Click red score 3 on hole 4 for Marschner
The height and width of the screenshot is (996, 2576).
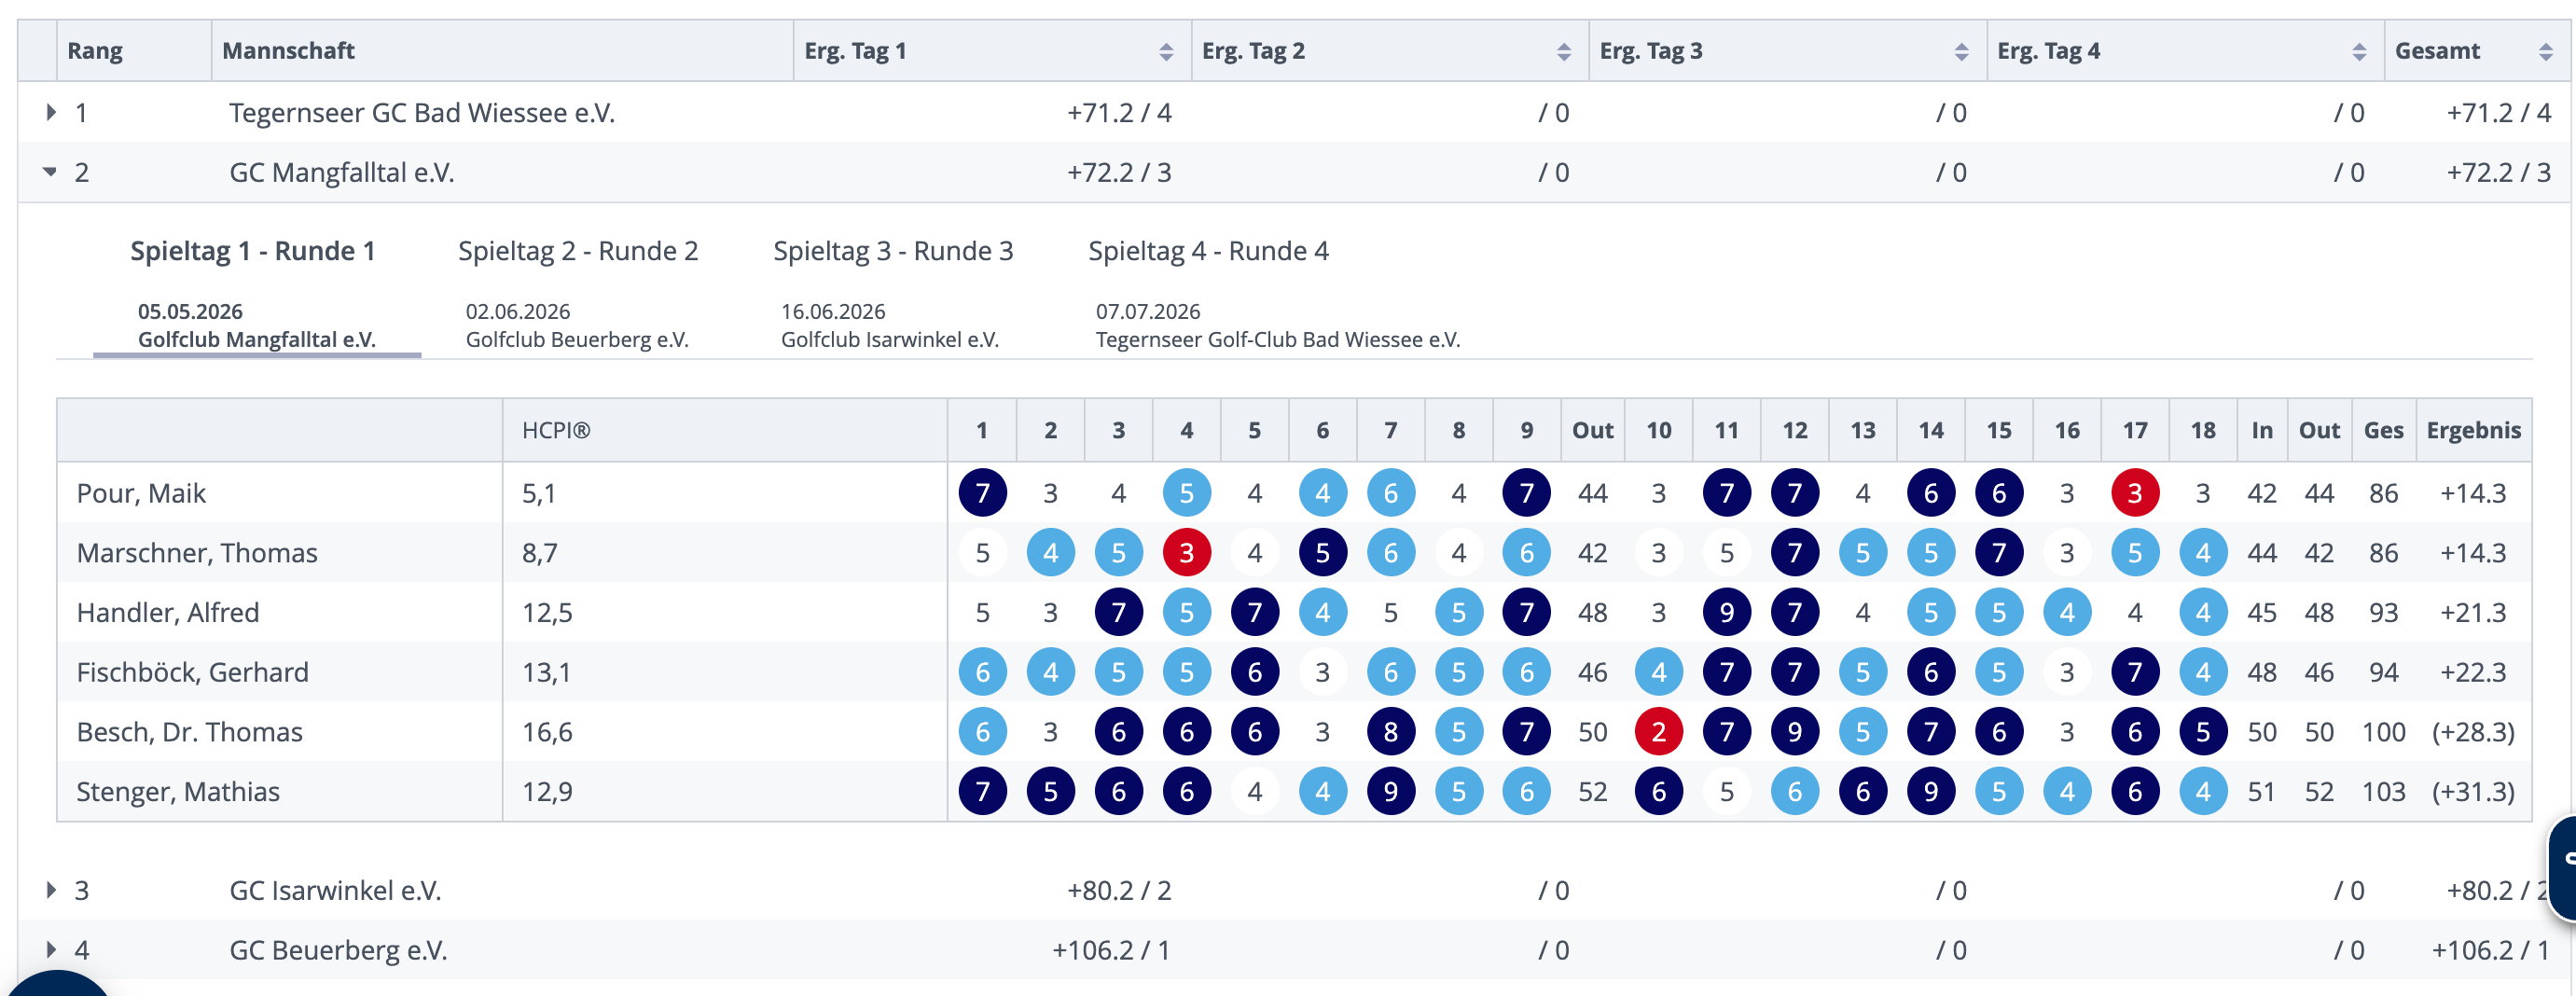pos(1186,553)
